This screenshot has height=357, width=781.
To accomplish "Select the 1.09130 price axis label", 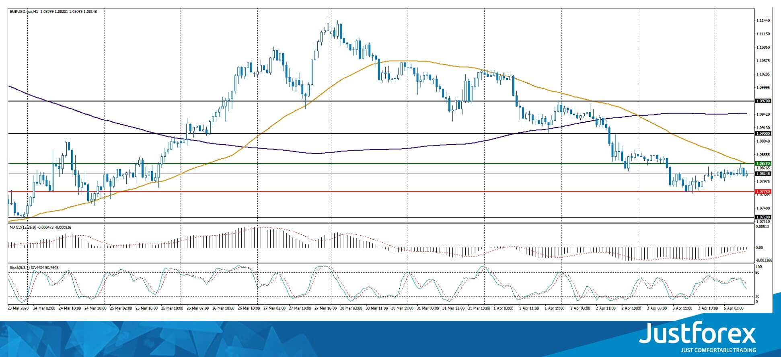I will click(x=763, y=128).
